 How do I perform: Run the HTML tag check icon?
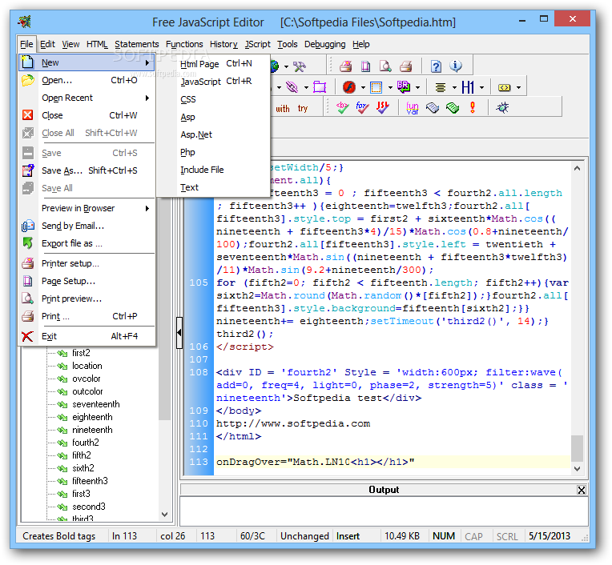tap(342, 107)
